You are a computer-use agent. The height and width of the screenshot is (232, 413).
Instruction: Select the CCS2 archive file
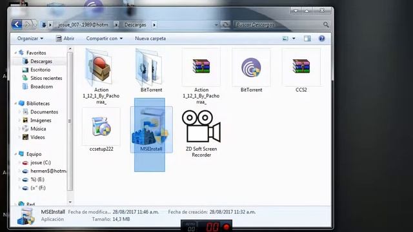tap(301, 66)
